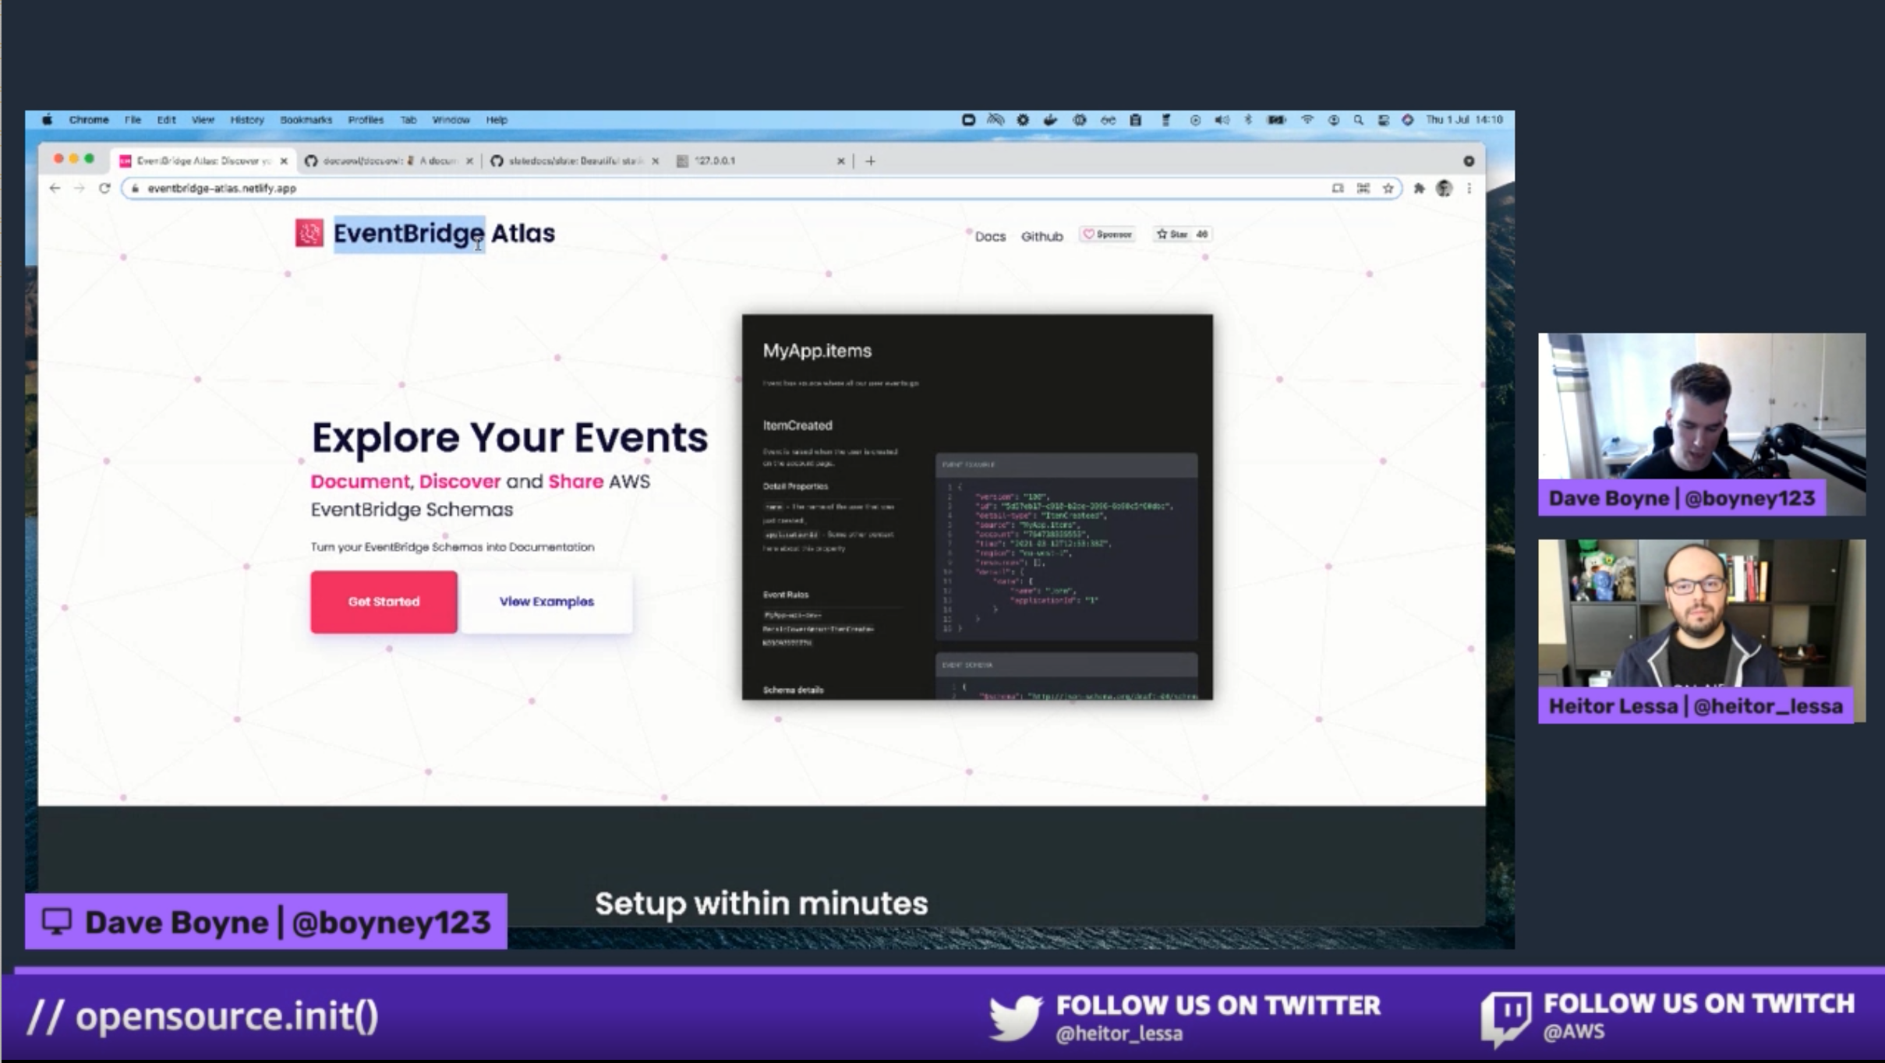The width and height of the screenshot is (1885, 1063).
Task: Open the Wi-Fi menu
Action: pos(1307,120)
